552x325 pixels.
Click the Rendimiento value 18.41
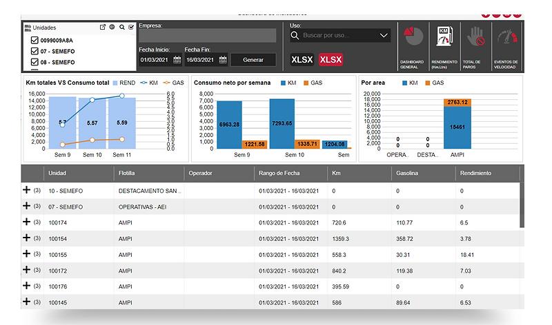click(467, 255)
